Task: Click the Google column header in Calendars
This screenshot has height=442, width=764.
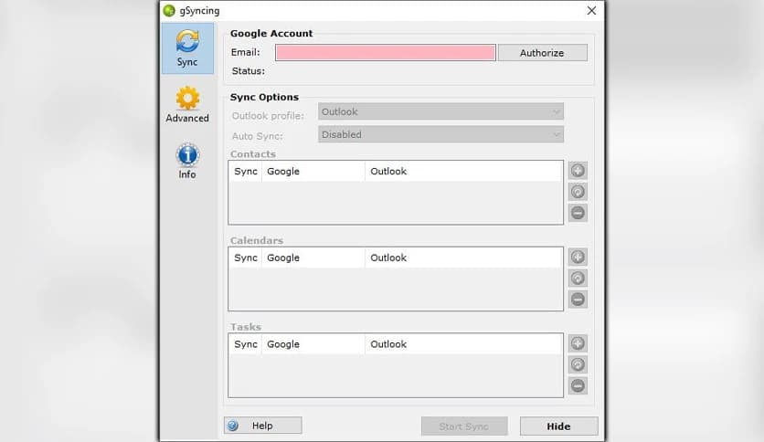Action: [313, 258]
